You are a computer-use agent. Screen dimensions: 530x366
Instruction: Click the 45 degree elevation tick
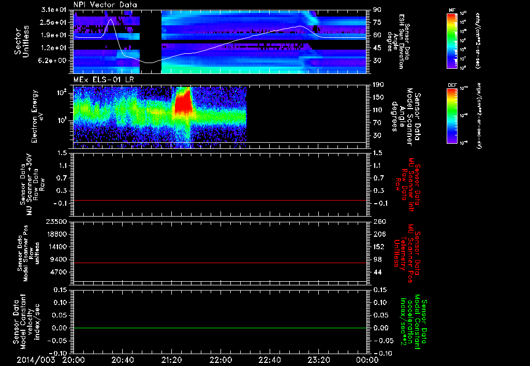(377, 48)
